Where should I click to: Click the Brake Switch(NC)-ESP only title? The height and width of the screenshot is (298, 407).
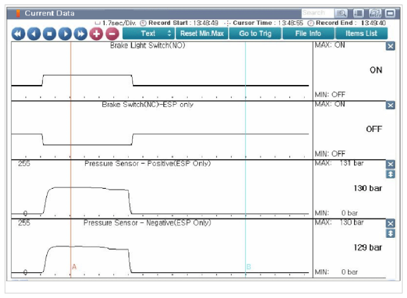(x=147, y=104)
